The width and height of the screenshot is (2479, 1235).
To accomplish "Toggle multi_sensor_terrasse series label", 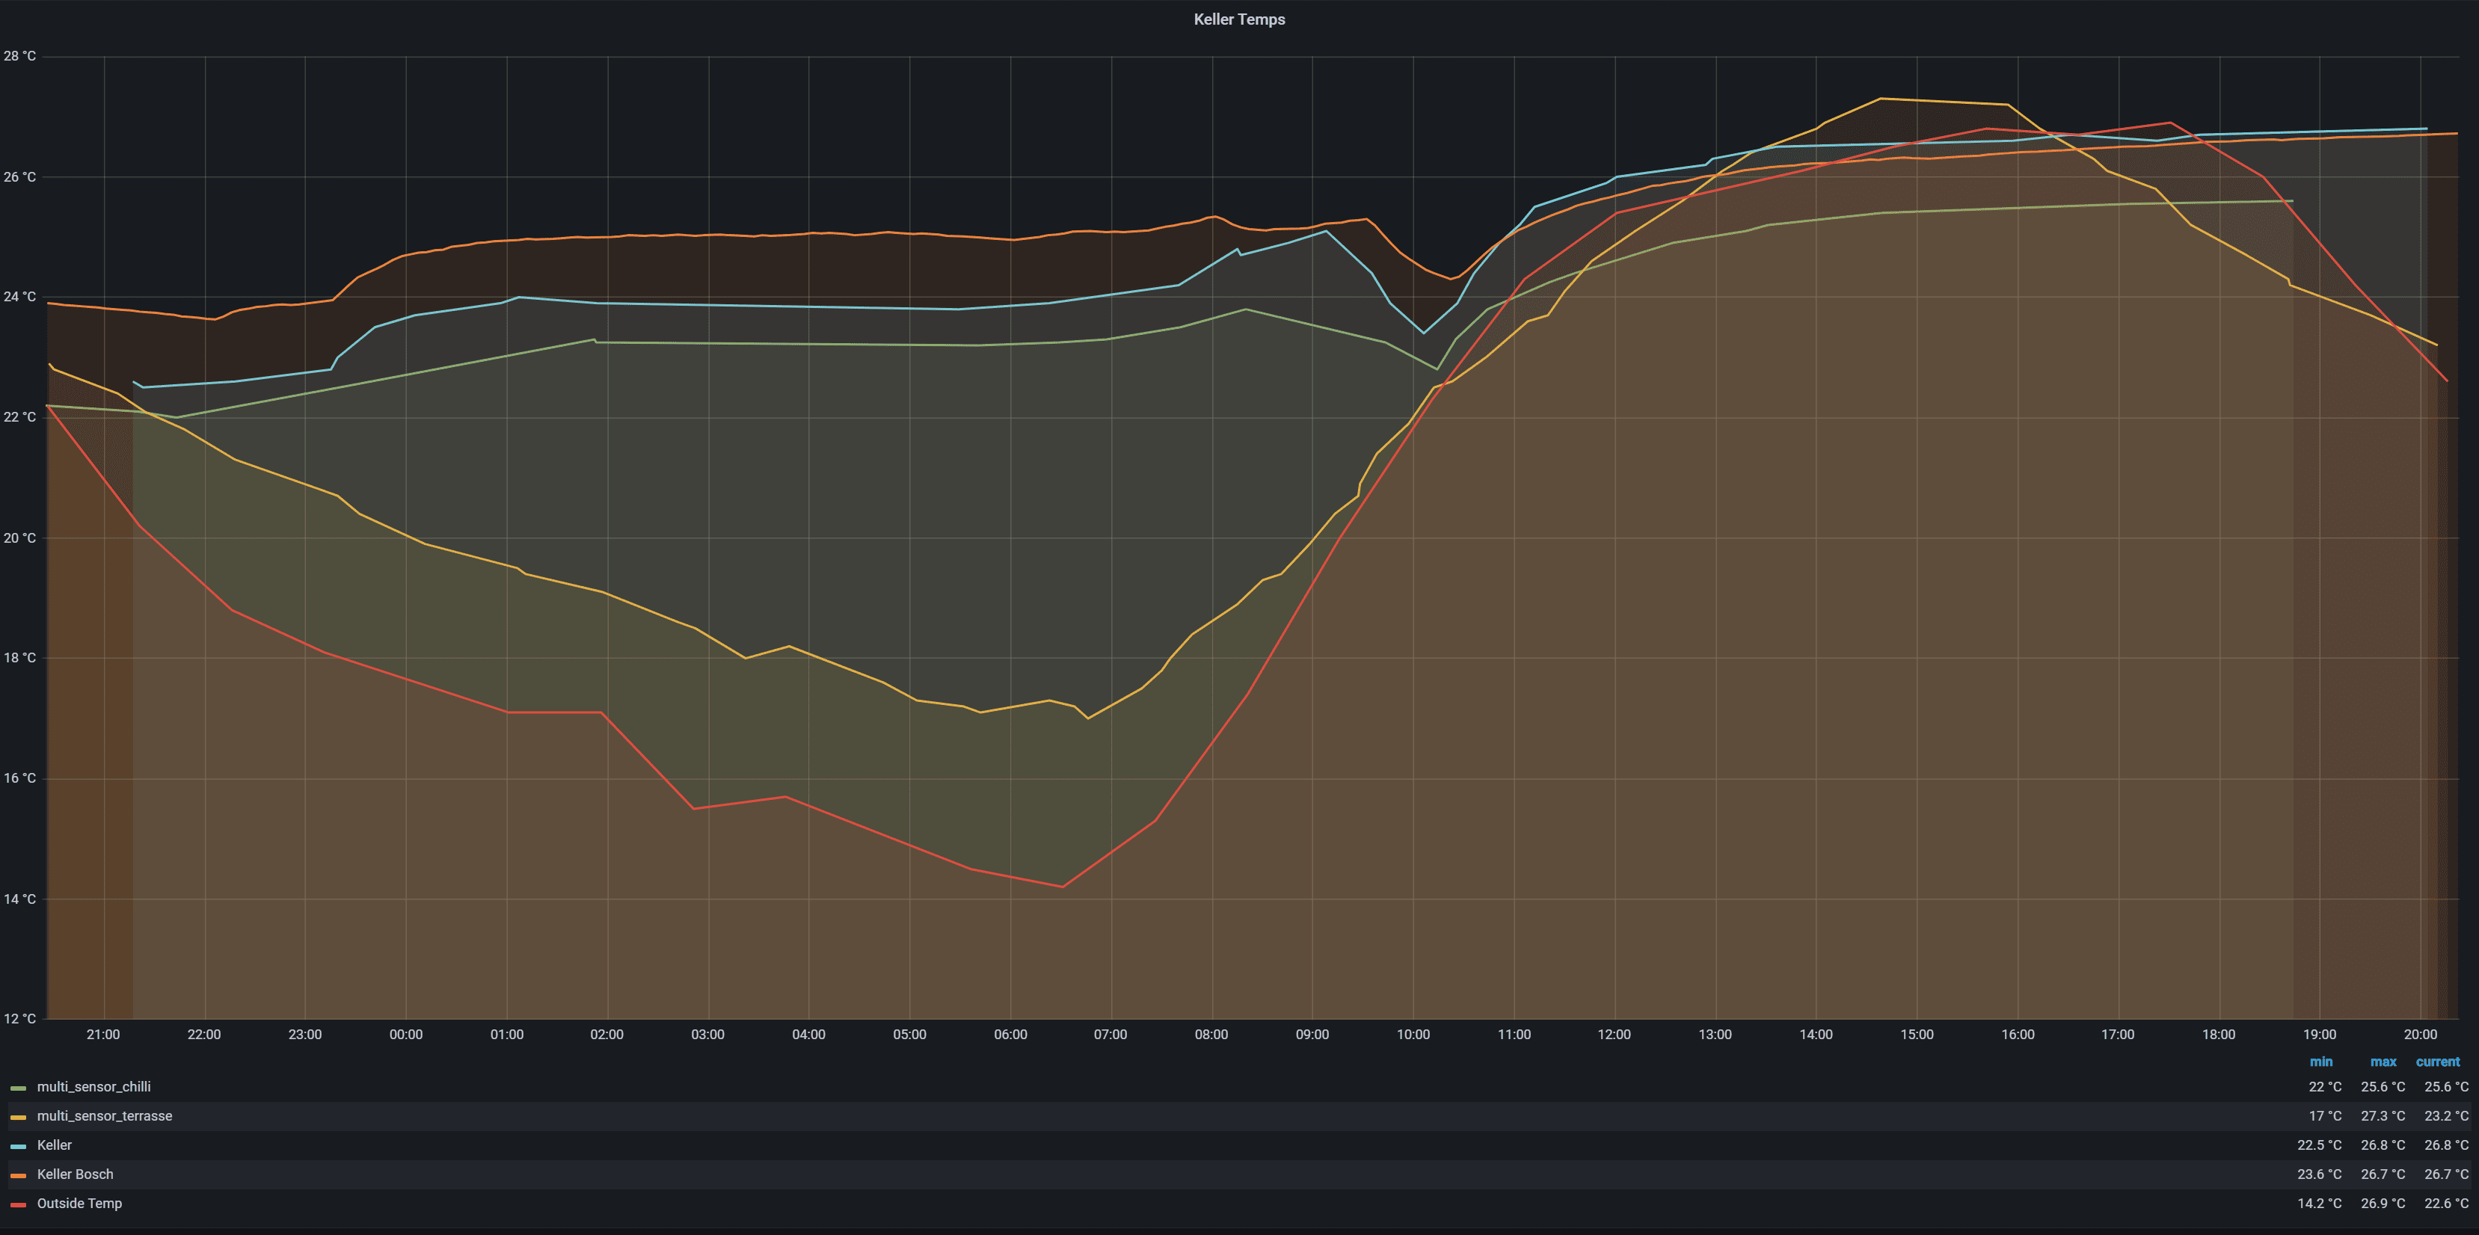I will 104,1115.
